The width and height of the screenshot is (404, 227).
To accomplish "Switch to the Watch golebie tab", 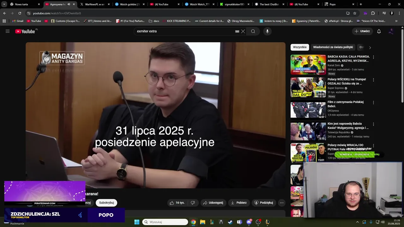I will (x=130, y=4).
